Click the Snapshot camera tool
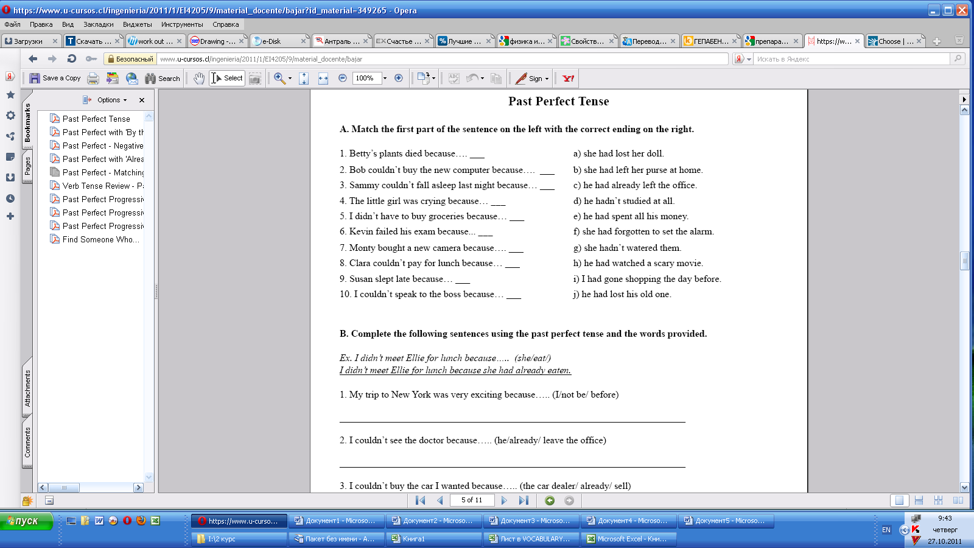974x548 pixels. [x=255, y=78]
